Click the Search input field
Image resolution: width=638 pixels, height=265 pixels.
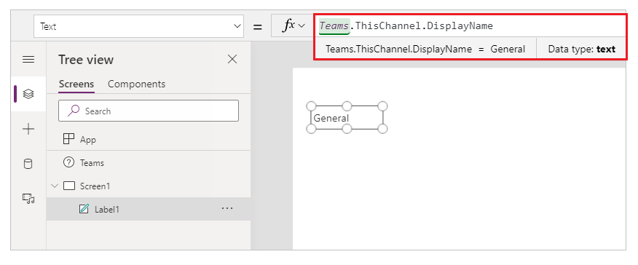point(149,111)
